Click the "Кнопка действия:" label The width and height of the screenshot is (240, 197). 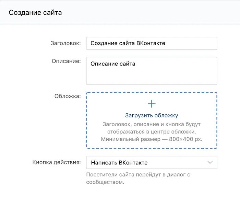click(57, 162)
